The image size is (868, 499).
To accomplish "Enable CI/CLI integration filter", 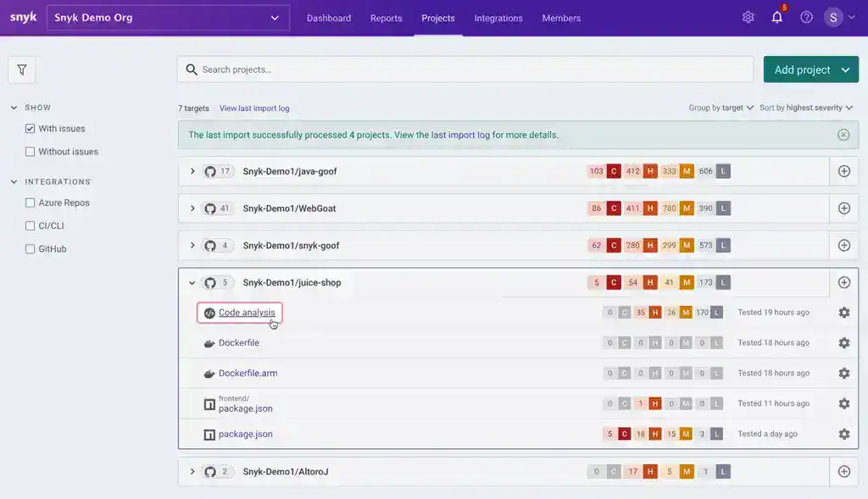I will pos(30,226).
